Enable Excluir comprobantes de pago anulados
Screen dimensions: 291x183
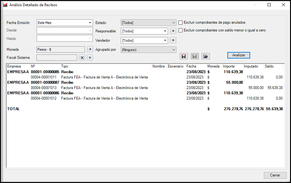coord(180,23)
